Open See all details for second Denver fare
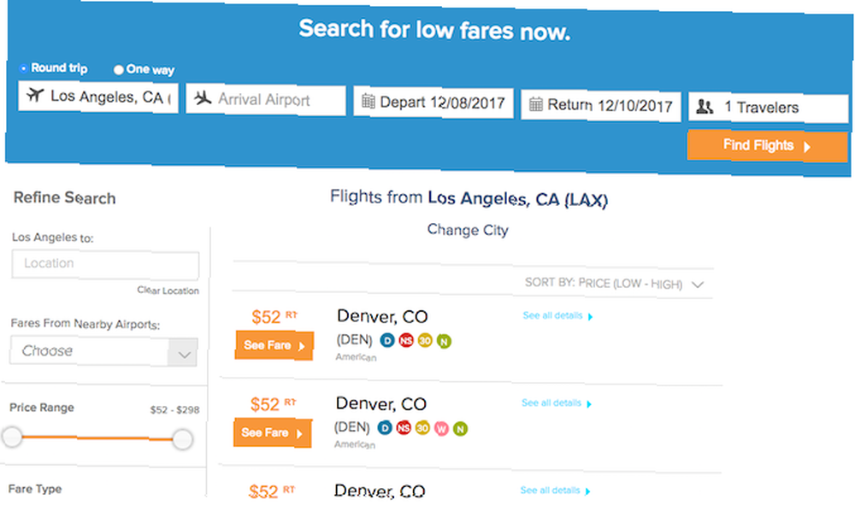The height and width of the screenshot is (511, 855). (x=557, y=403)
